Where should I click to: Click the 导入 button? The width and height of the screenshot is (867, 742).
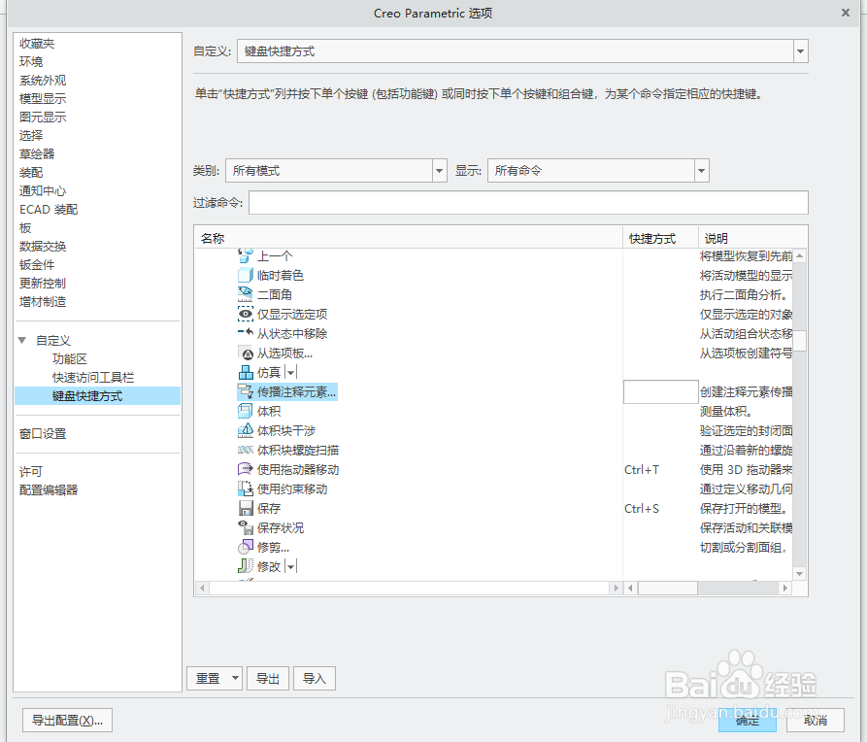[314, 678]
